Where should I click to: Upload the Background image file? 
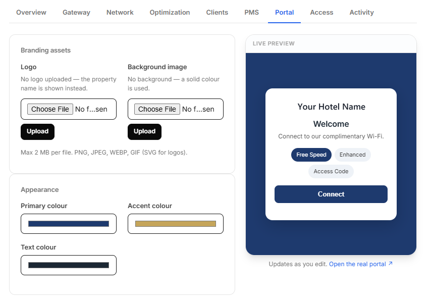[x=144, y=131]
